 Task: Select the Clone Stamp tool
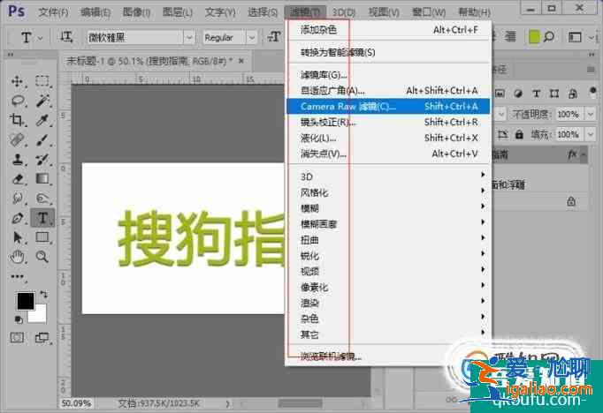18,159
